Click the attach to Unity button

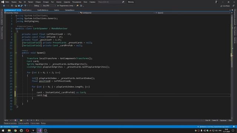pyautogui.click(x=66, y=6)
